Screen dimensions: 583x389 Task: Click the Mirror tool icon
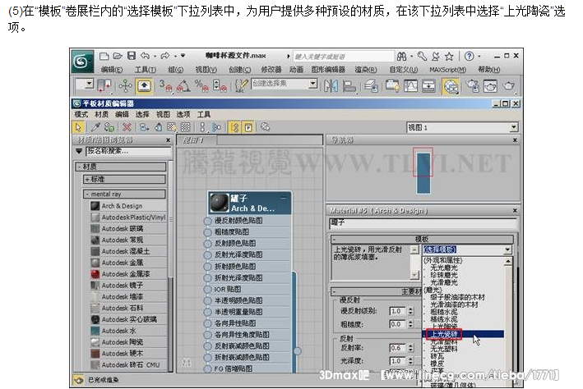tap(331, 86)
